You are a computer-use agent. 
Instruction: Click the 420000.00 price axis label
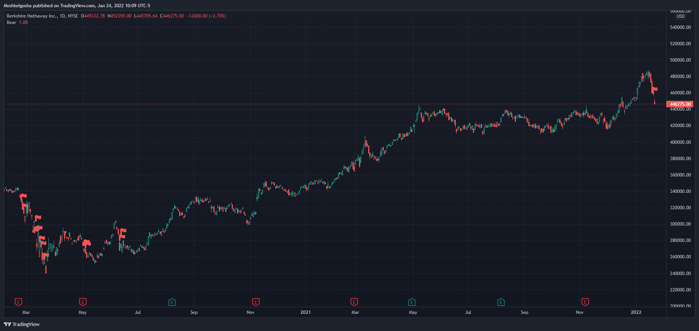[680, 126]
